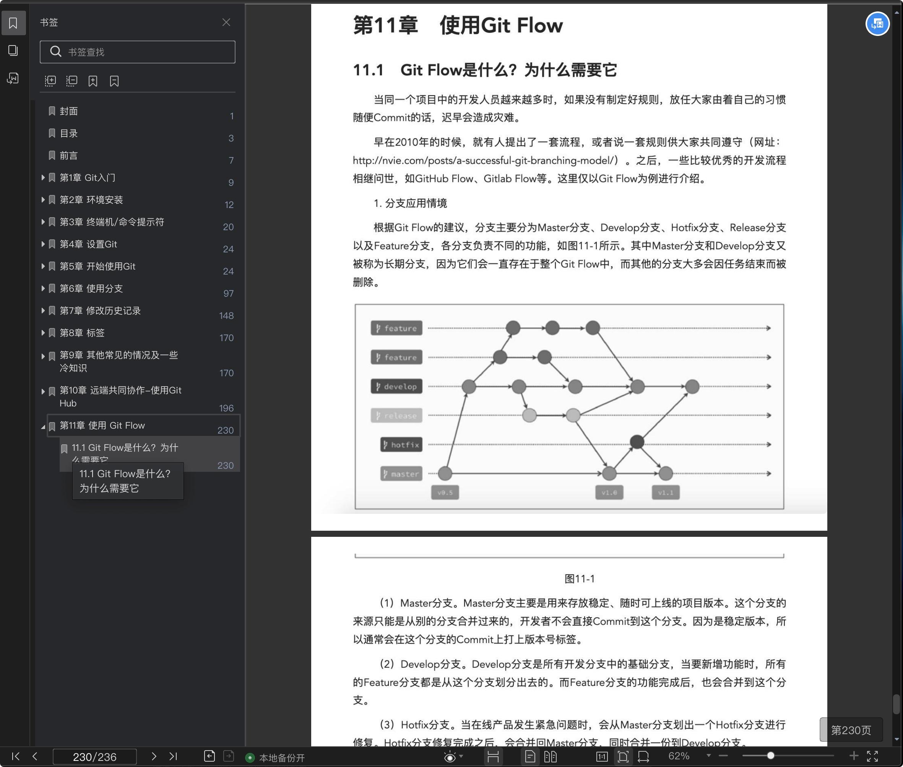Collapse all bookmarks icon

click(x=72, y=81)
